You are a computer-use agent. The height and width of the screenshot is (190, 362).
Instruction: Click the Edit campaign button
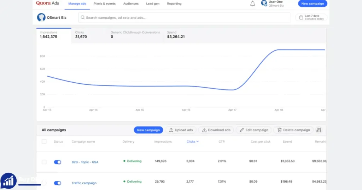[254, 130]
